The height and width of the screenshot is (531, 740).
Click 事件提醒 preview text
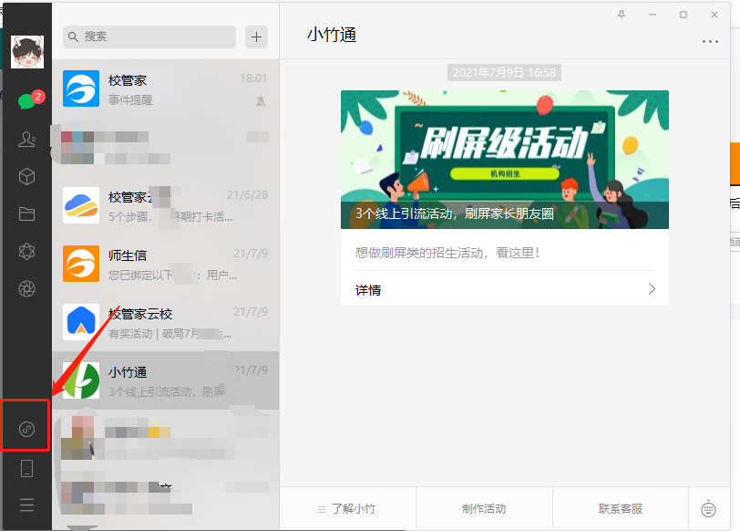coord(130,99)
